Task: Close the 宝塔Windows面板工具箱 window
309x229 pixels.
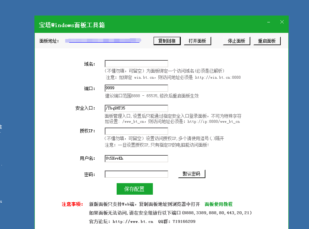Action: click(282, 22)
